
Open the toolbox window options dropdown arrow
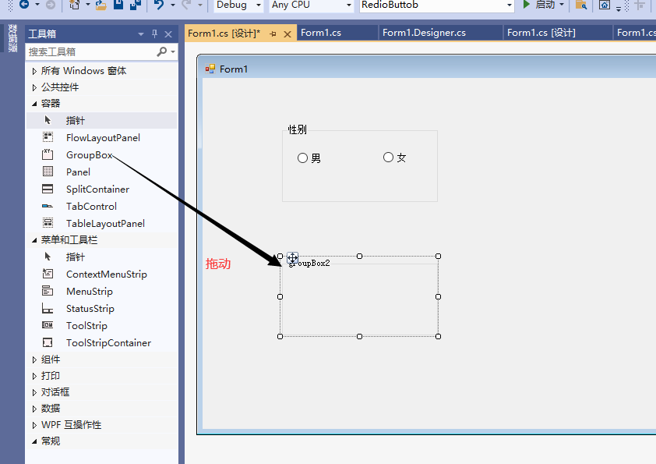tap(140, 34)
